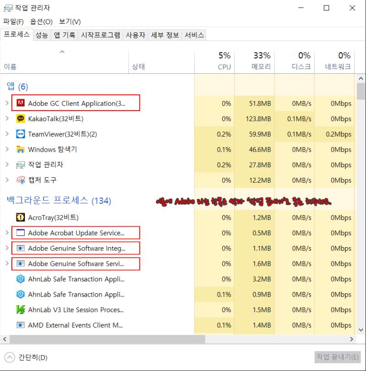The height and width of the screenshot is (371, 366).
Task: Switch to the 앱 기록 tab
Action: pos(65,35)
